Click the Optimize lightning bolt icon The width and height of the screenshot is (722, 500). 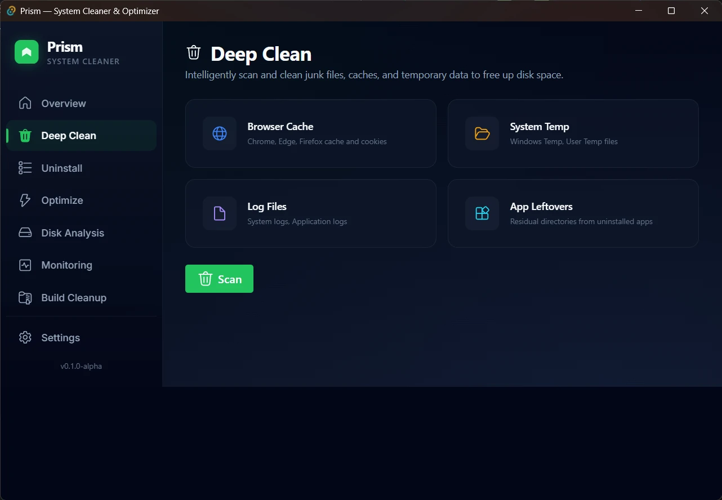25,200
